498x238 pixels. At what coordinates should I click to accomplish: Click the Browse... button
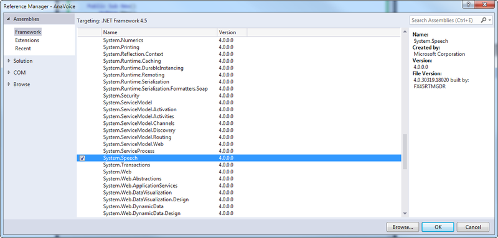pos(402,227)
